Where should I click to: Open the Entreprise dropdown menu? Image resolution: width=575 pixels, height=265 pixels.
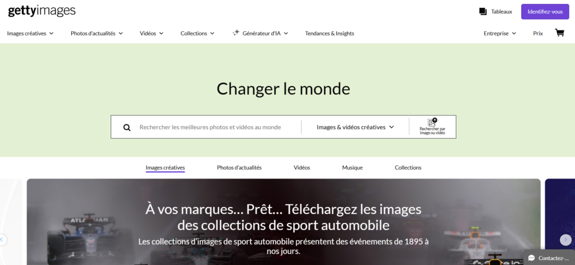click(500, 33)
